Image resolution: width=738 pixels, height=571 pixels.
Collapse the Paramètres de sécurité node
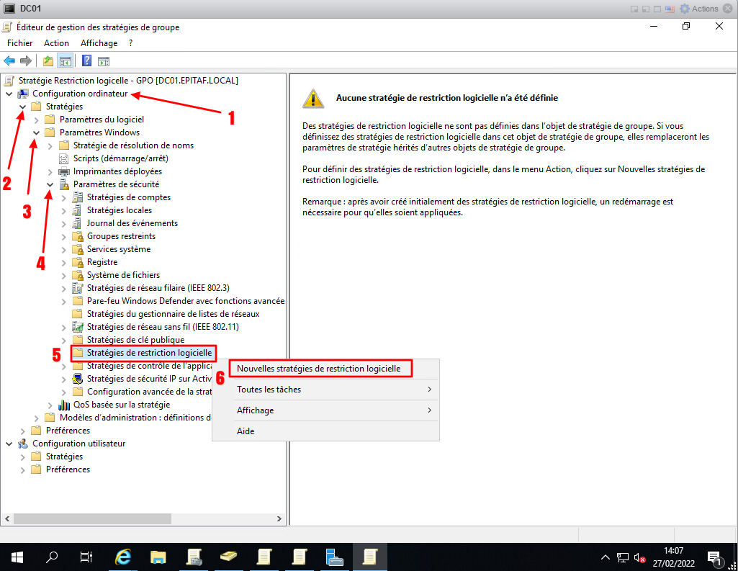50,184
